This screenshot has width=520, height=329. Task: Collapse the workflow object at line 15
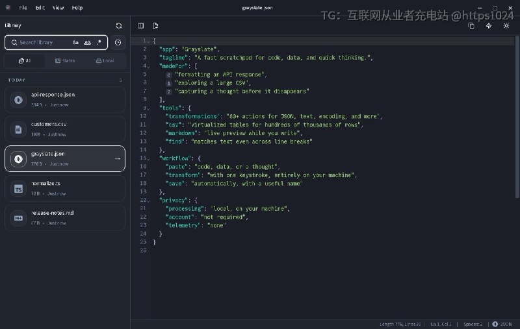point(149,159)
